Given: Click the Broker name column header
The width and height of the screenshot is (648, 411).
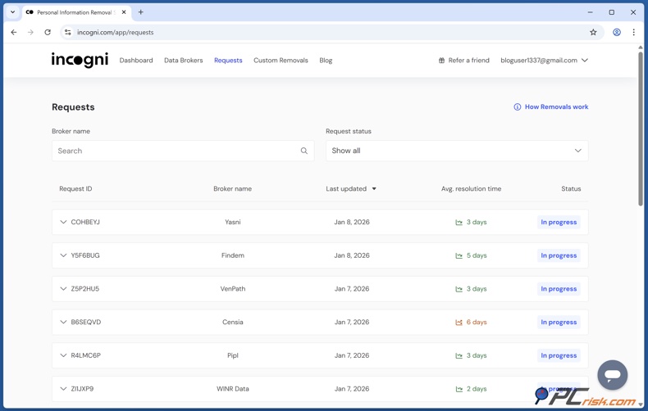Looking at the screenshot, I should [x=233, y=188].
